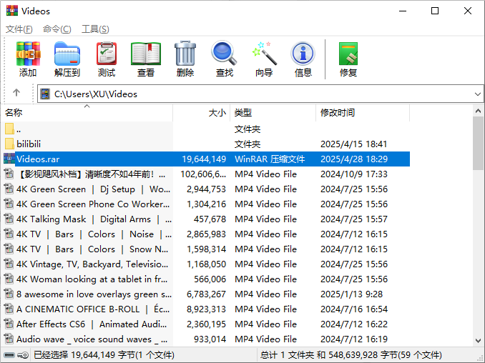Click the folder icon for bilibili

pyautogui.click(x=9, y=144)
